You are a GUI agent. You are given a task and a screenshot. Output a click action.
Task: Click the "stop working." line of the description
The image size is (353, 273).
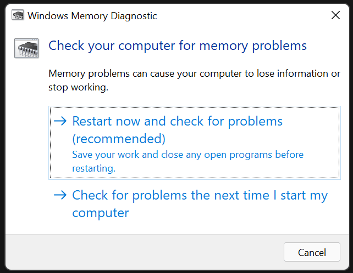point(78,88)
